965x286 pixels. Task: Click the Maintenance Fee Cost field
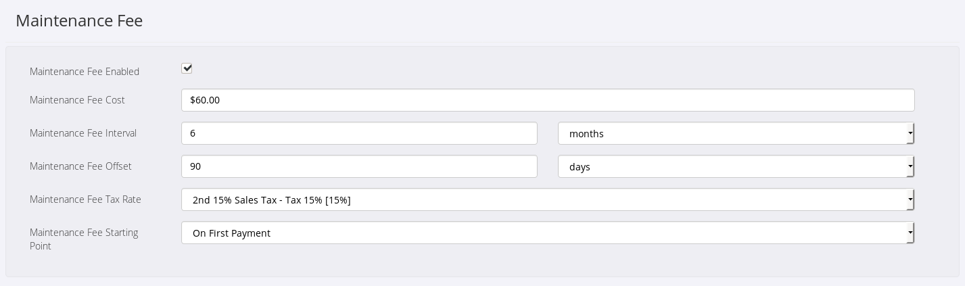tap(548, 100)
